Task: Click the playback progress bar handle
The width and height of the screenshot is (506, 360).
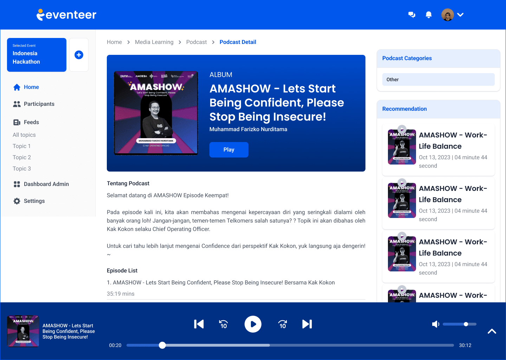Action: tap(162, 345)
